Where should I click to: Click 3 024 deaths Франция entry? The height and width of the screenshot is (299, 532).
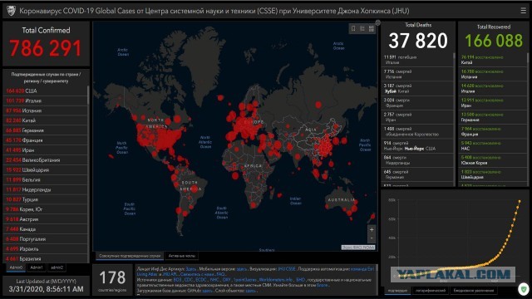pyautogui.click(x=417, y=103)
